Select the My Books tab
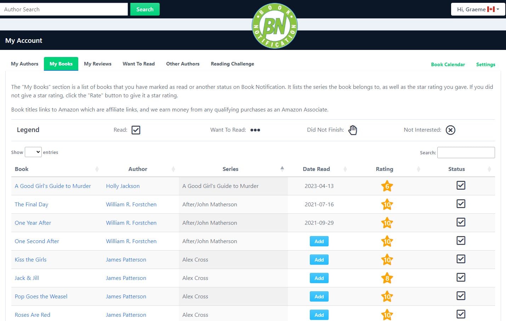Screen dimensions: 506x321 (61, 64)
